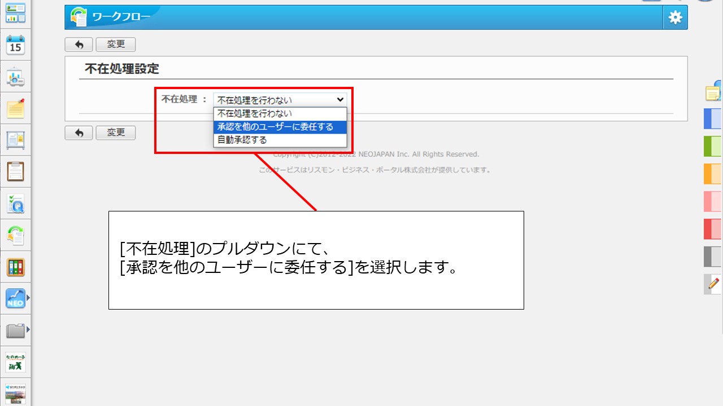Click the 変更 button below the settings panel
Viewport: 723px width, 406px height.
(116, 133)
